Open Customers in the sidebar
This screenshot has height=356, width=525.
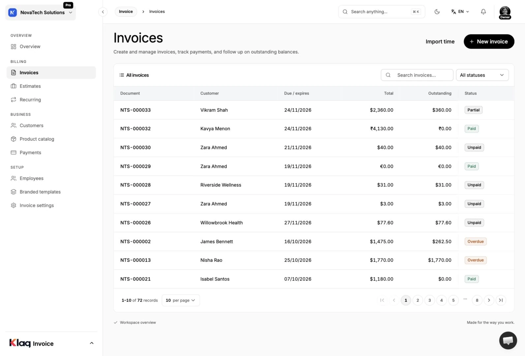point(51,126)
